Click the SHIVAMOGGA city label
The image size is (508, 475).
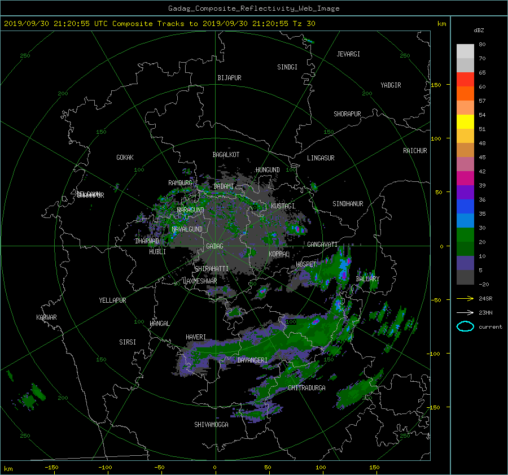pos(211,424)
